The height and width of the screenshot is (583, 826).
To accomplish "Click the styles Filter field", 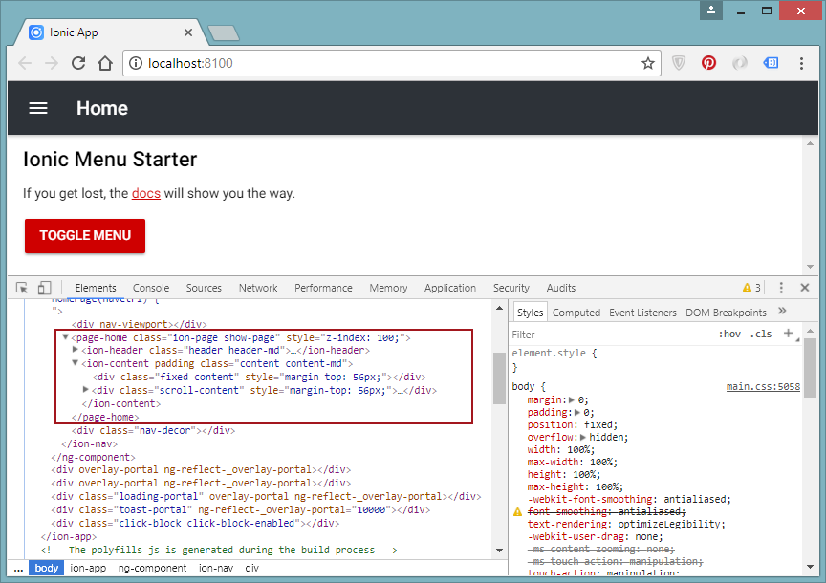I will pyautogui.click(x=611, y=335).
